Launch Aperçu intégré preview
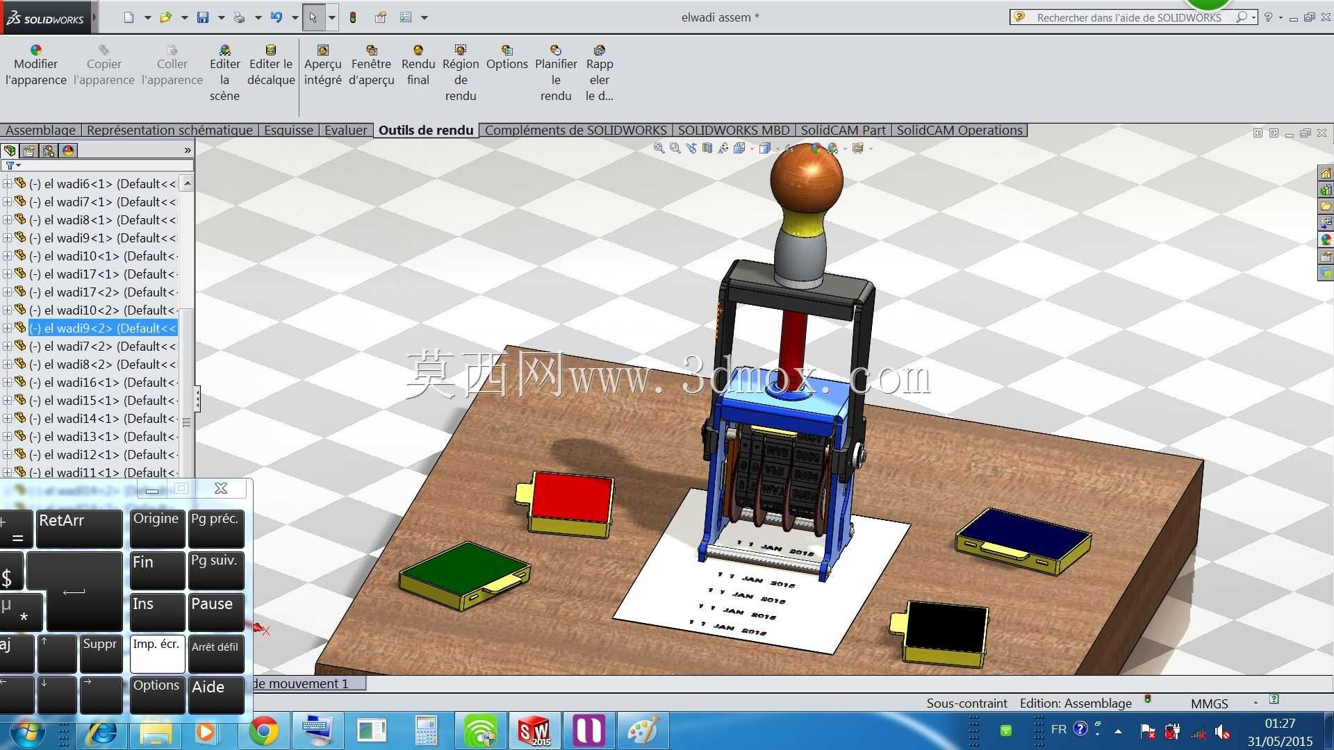 coord(322,65)
